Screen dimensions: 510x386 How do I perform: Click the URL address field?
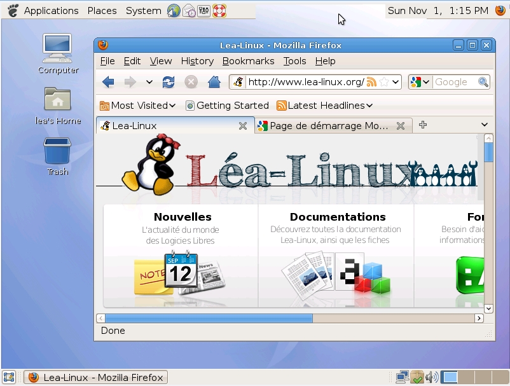305,82
